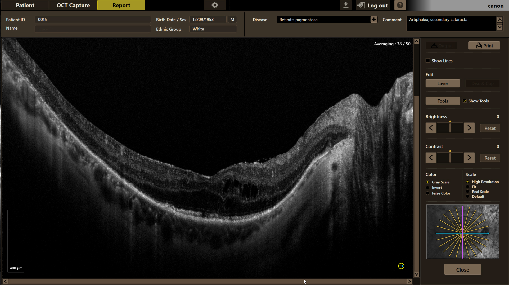Click the Print button
509x285 pixels.
pyautogui.click(x=484, y=46)
